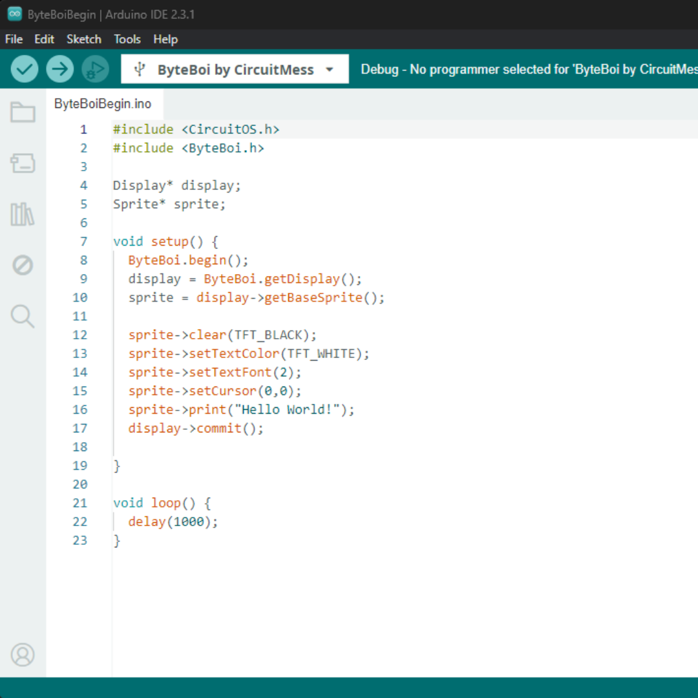Screen dimensions: 698x698
Task: Open the Sketchbook folder icon in sidebar
Action: pyautogui.click(x=23, y=112)
